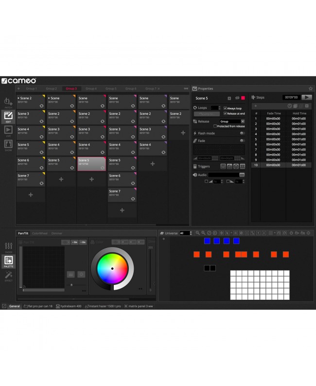
Task: Click the color wheel picker
Action: tap(112, 268)
